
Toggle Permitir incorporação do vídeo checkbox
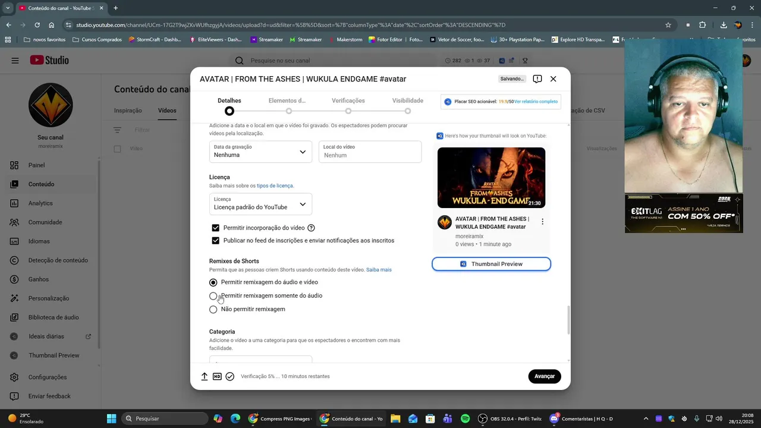coord(215,228)
